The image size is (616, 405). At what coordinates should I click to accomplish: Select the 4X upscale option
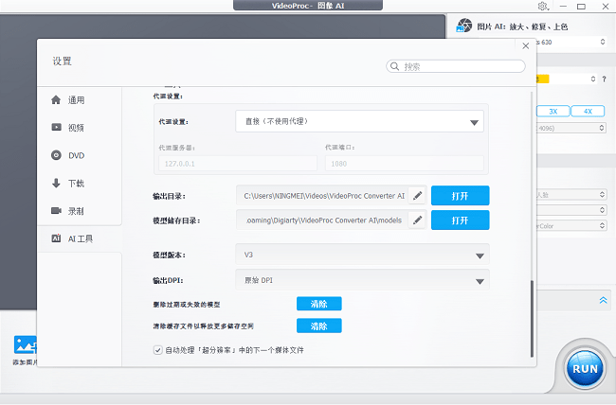click(x=588, y=111)
